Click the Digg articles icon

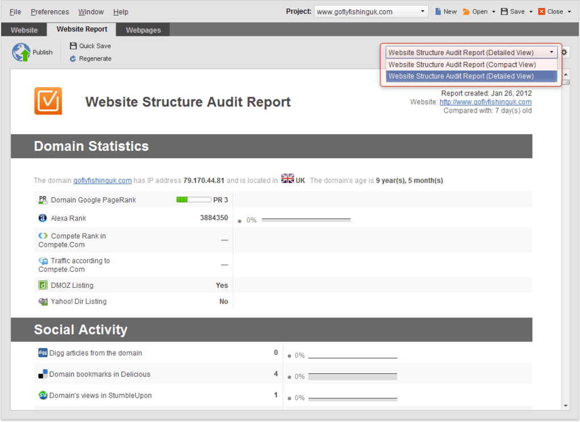click(x=43, y=353)
